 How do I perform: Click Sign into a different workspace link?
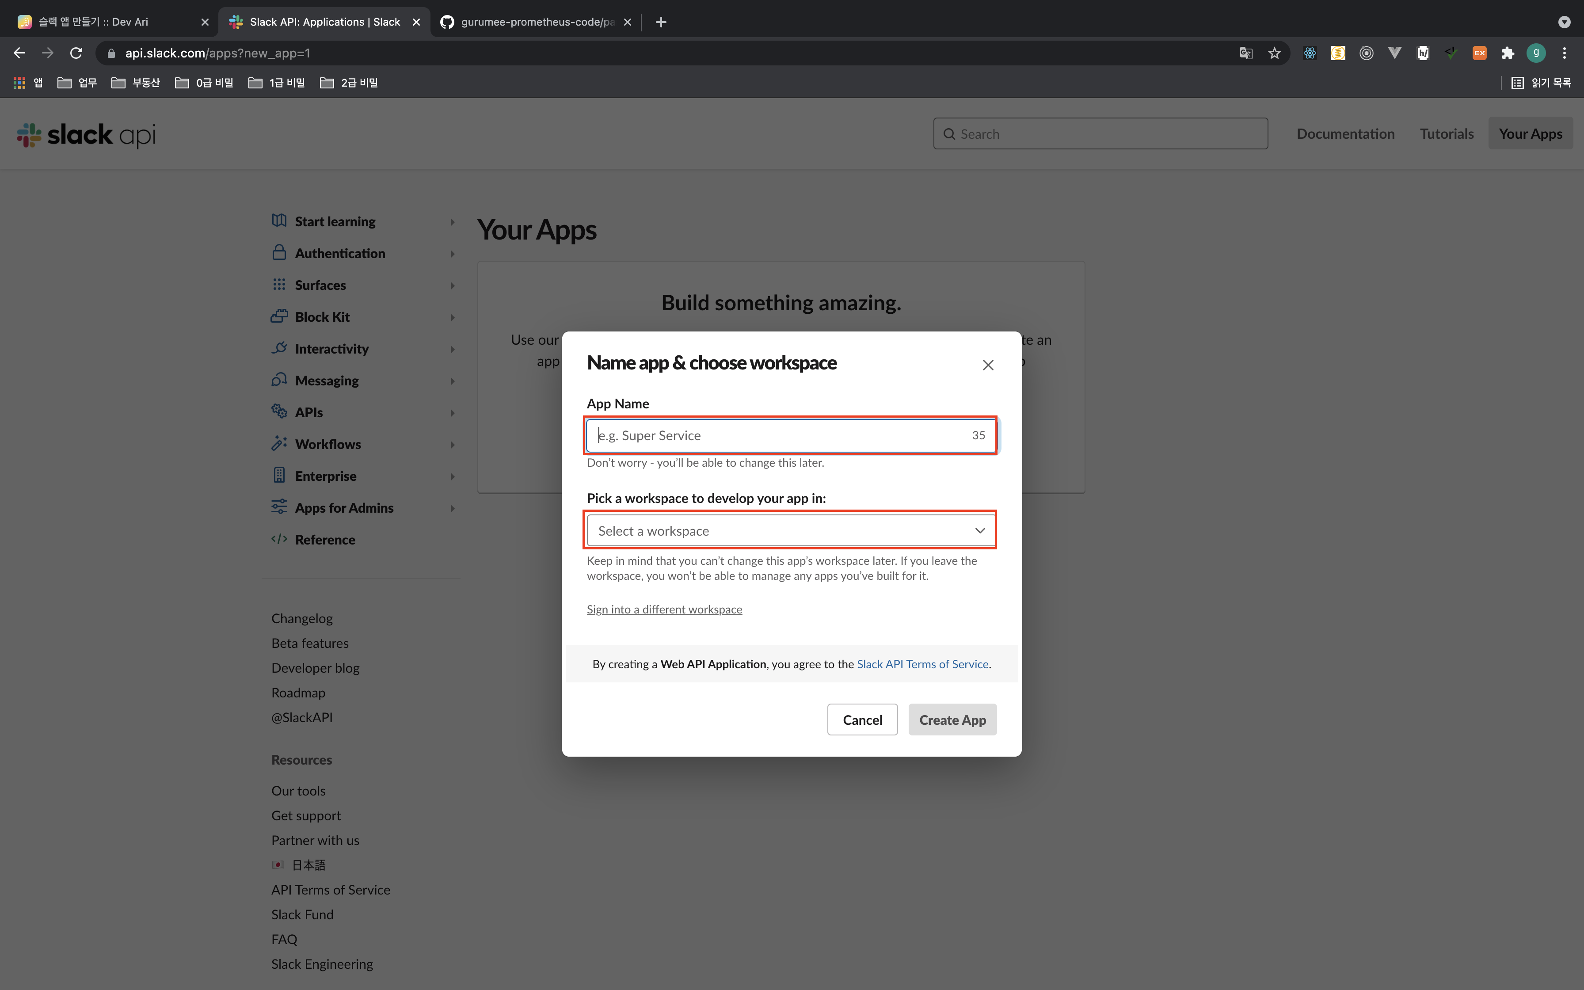(664, 609)
